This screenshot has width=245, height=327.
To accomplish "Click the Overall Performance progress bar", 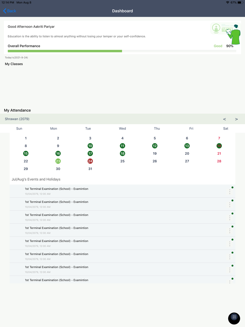I will (122, 51).
